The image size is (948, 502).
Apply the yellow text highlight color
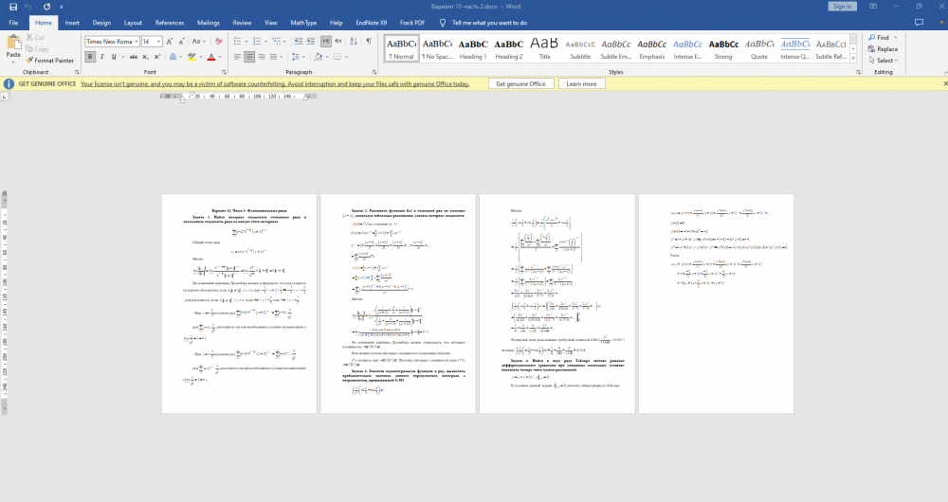pos(191,57)
